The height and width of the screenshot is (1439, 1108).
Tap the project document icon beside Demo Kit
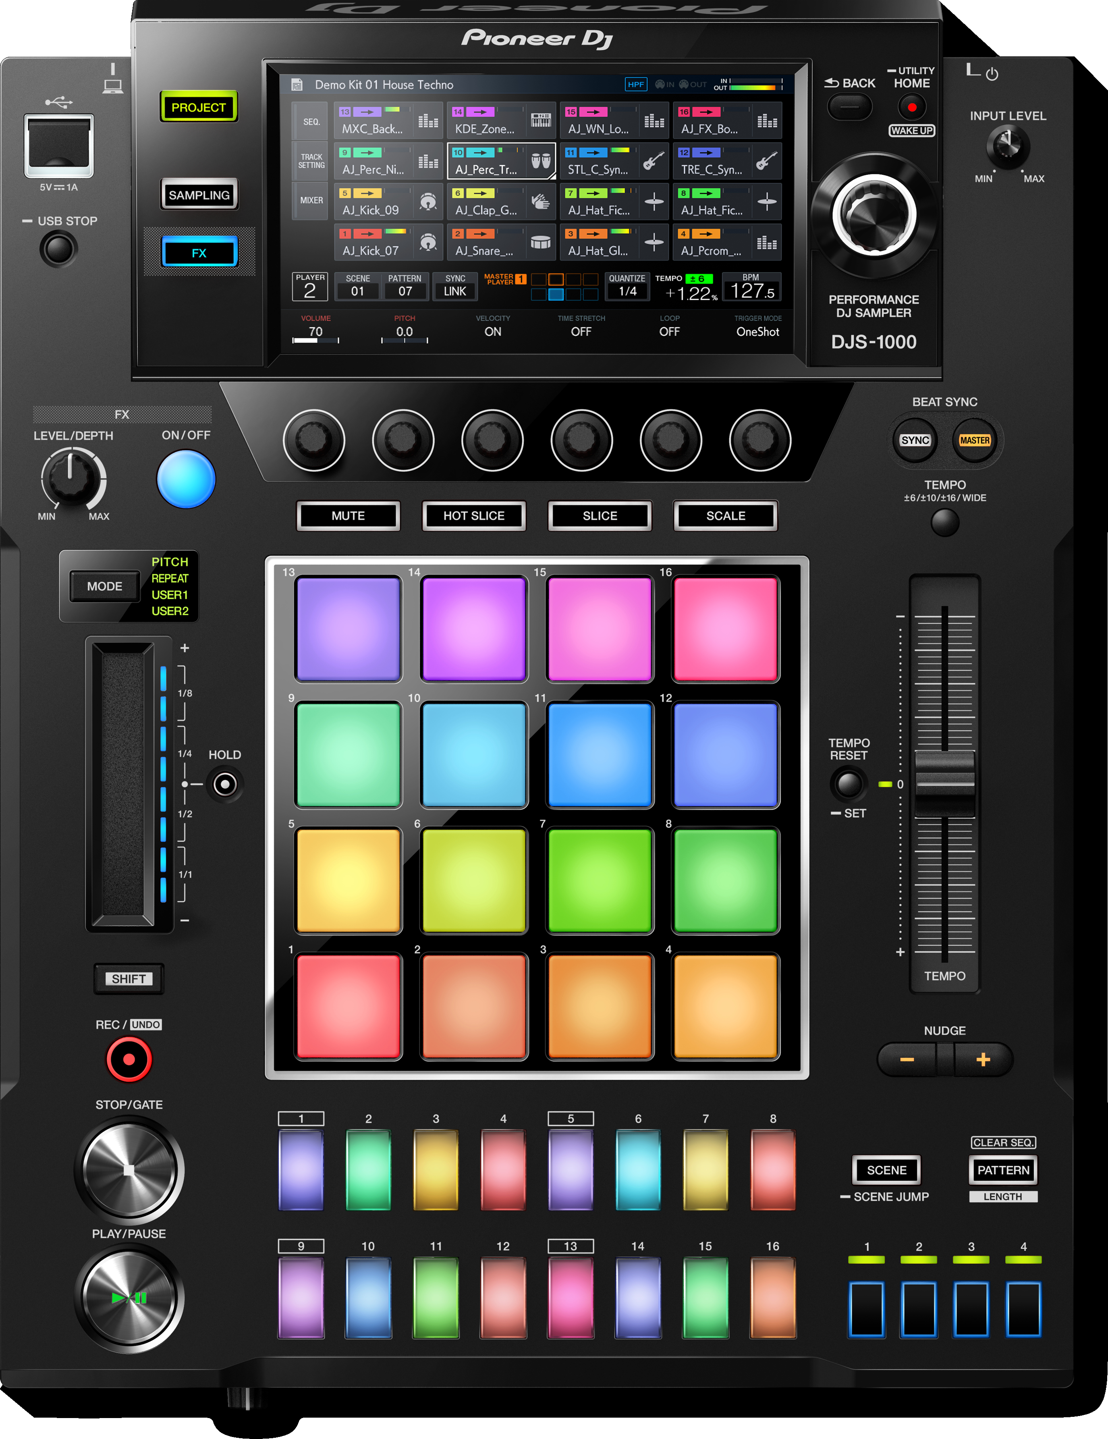click(297, 84)
